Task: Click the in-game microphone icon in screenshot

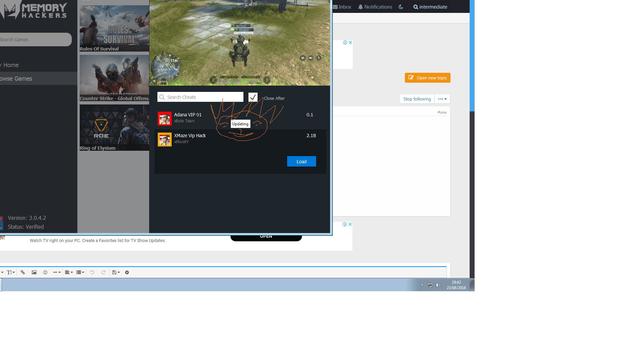Action: coord(318,58)
